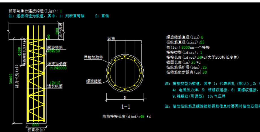This screenshot has width=260, height=132.
Task: Click the 桩直径(D) label
Action: pos(36,130)
